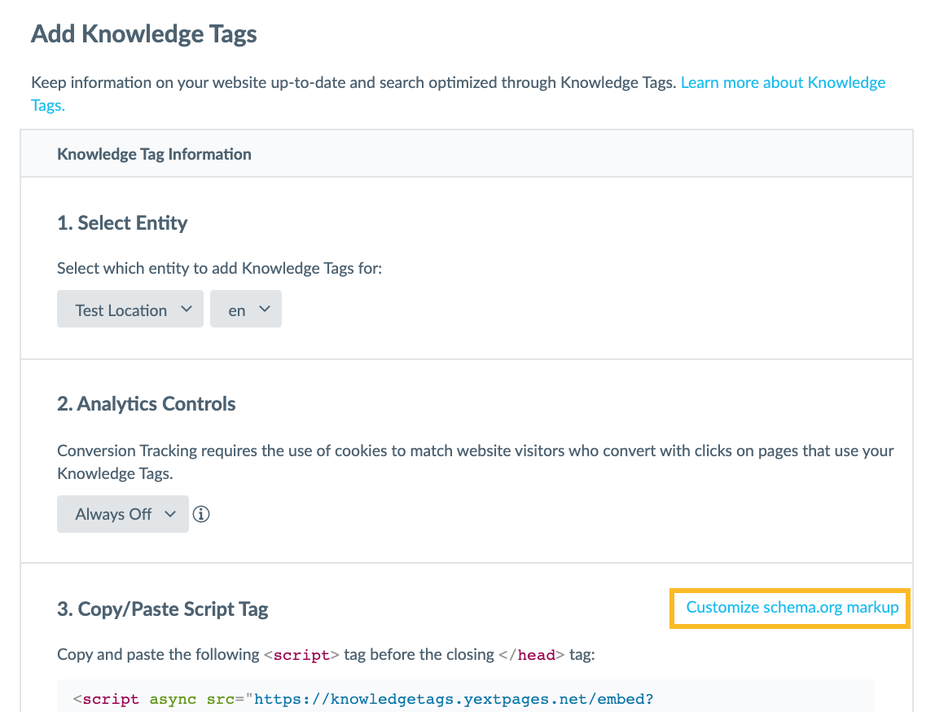Image resolution: width=935 pixels, height=712 pixels.
Task: Expand the en language dropdown
Action: 246,309
